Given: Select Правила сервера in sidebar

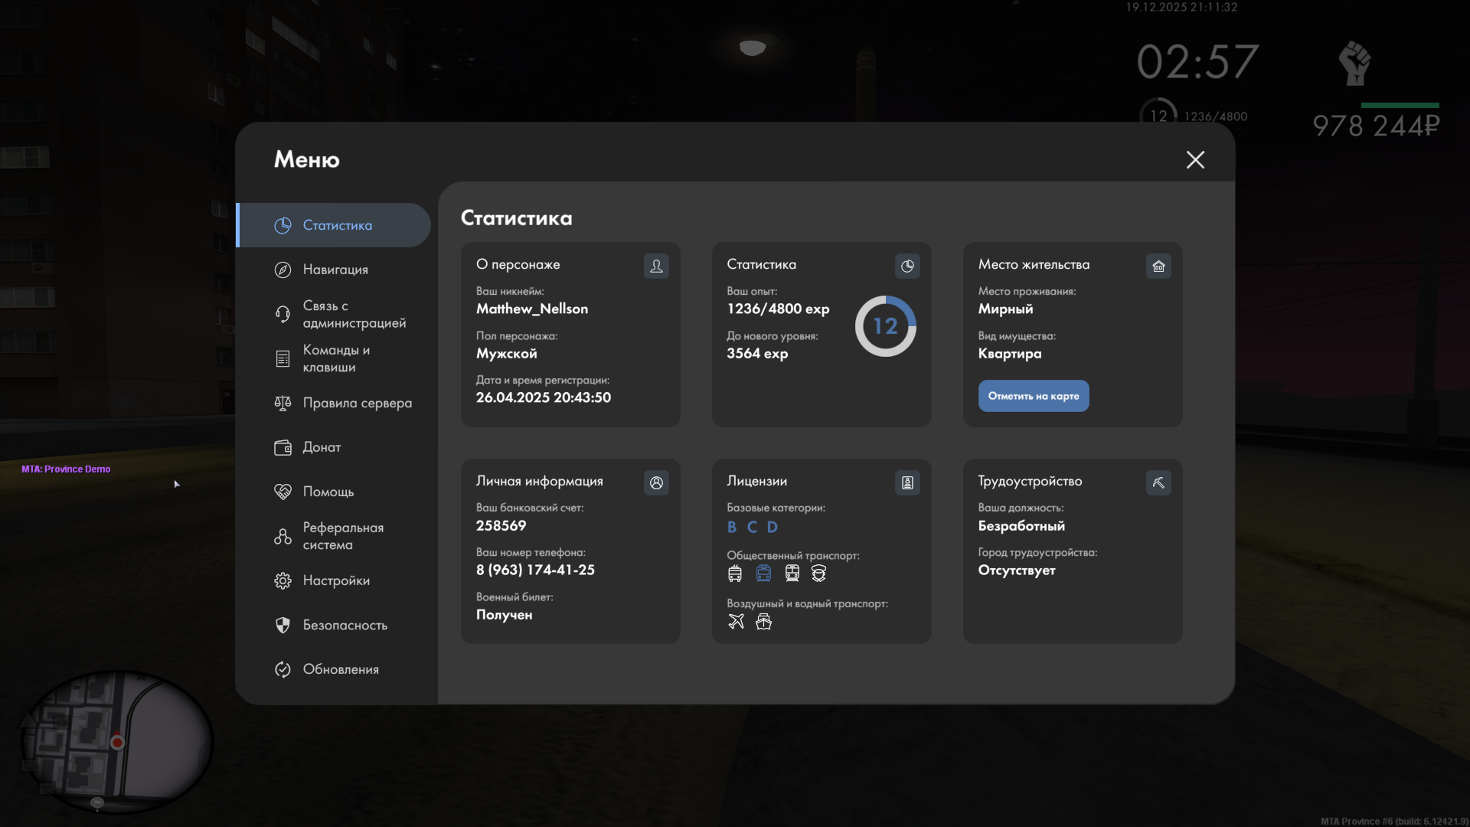Looking at the screenshot, I should pos(357,403).
